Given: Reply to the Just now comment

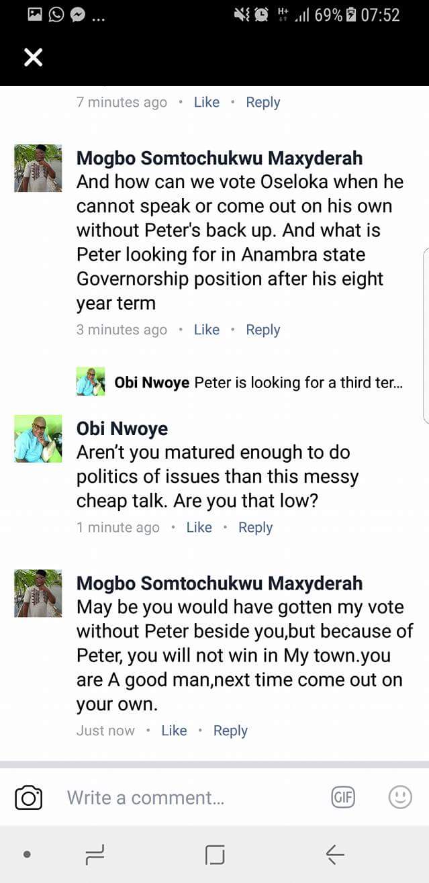Looking at the screenshot, I should [230, 731].
